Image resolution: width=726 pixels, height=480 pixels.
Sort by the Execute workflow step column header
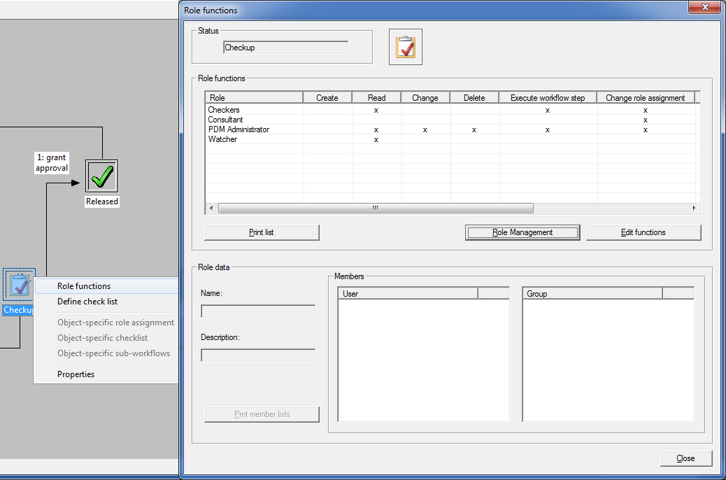548,98
